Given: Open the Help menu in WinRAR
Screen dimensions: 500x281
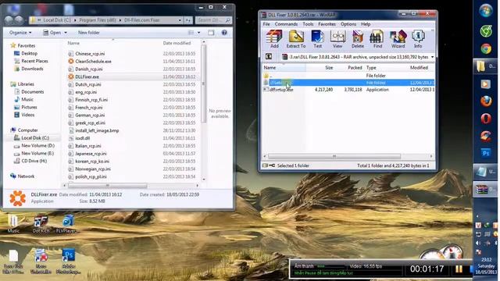Looking at the screenshot, I should pyautogui.click(x=366, y=24).
